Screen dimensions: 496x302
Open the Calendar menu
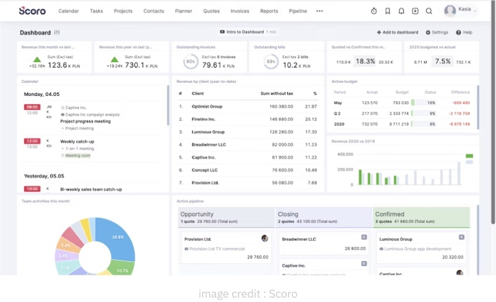tap(68, 11)
